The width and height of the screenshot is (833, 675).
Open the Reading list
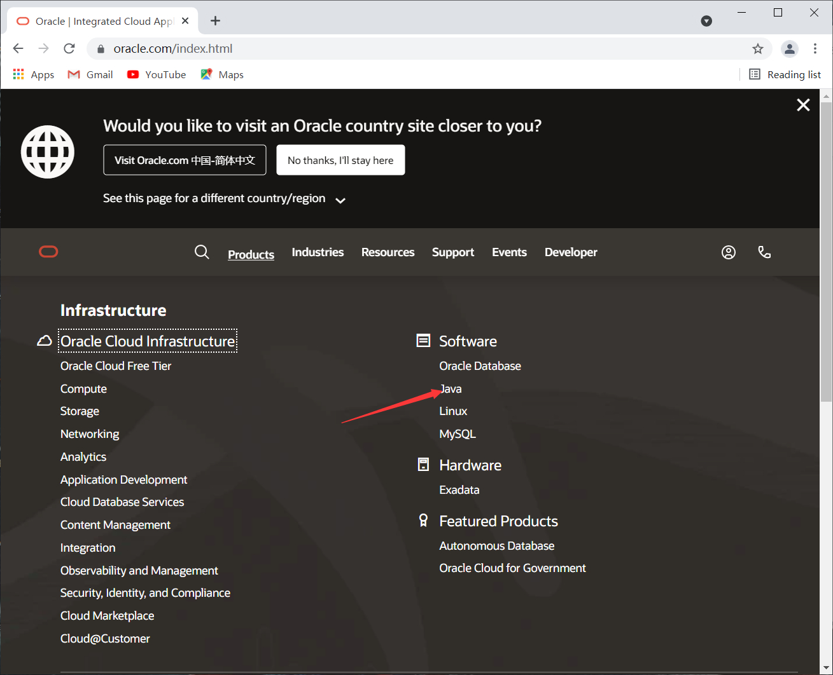pyautogui.click(x=785, y=74)
